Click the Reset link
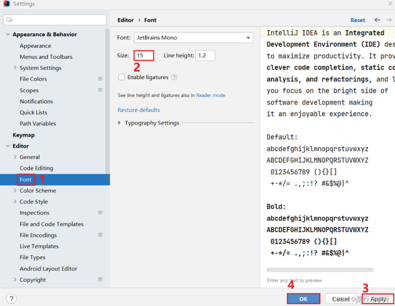 358,20
